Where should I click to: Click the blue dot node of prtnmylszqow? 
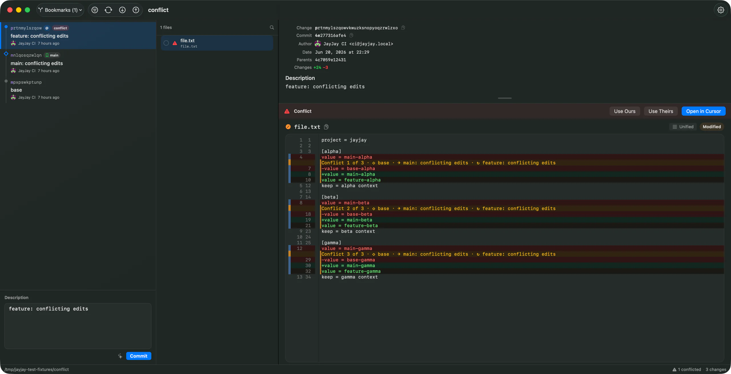tap(6, 27)
